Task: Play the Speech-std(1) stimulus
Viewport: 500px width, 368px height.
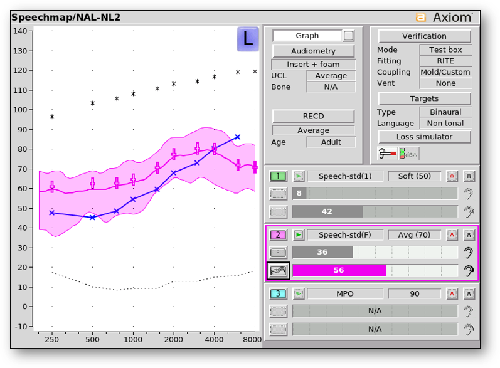Action: pos(299,176)
